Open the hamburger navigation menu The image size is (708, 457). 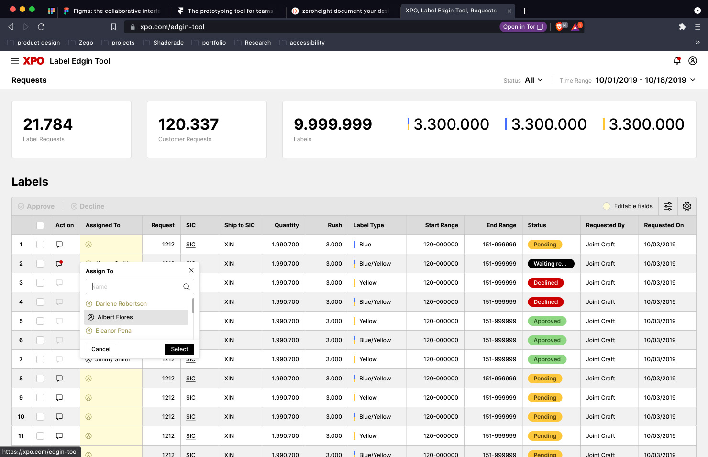click(x=15, y=61)
